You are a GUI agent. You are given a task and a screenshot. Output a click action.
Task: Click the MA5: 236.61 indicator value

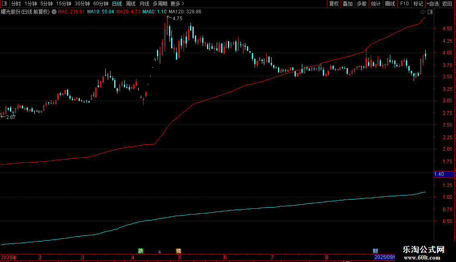[71, 12]
